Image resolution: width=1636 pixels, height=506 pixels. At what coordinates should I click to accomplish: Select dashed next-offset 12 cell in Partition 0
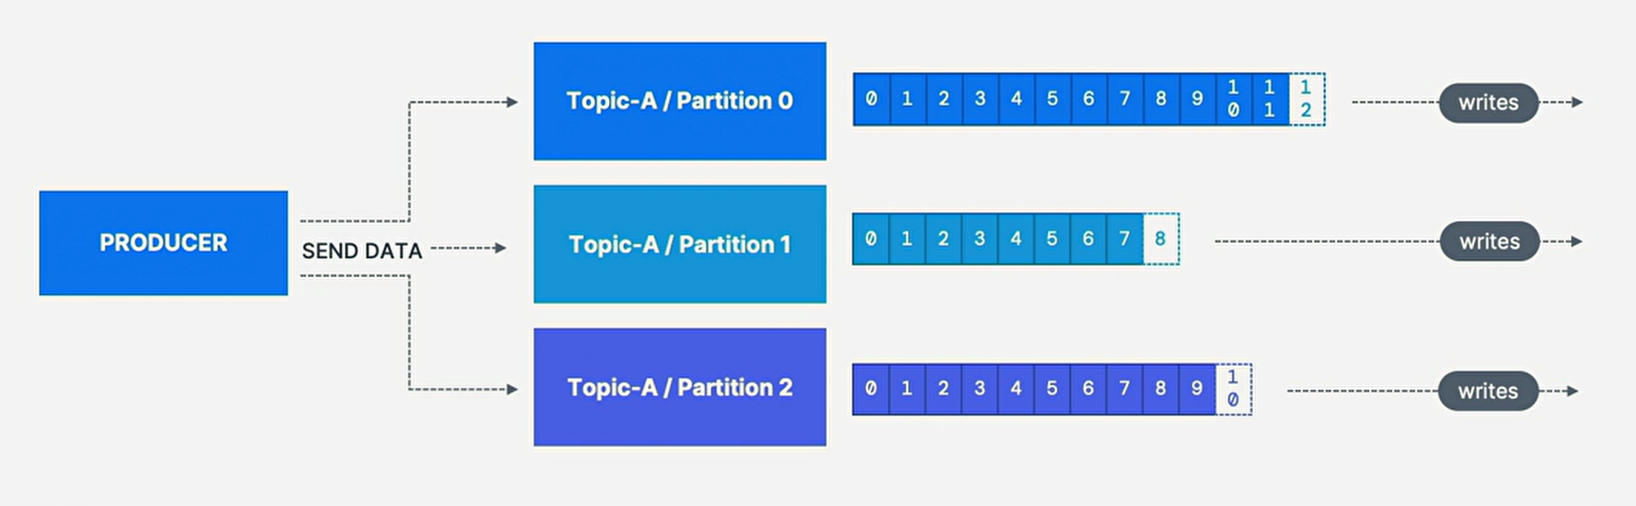1306,99
